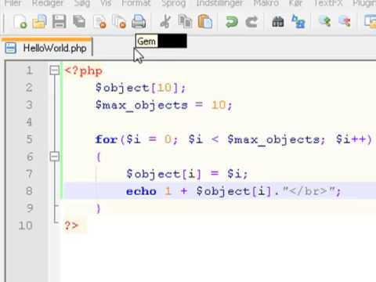
Task: Click $i++ in the for loop header
Action: (351, 139)
